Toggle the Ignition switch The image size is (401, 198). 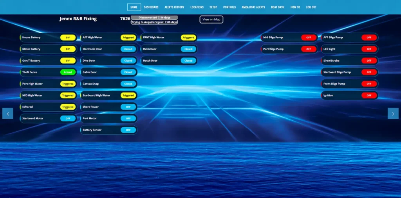point(369,95)
